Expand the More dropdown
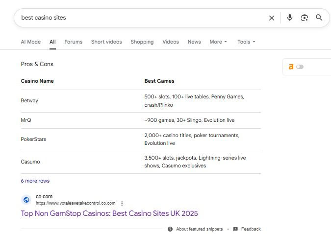The width and height of the screenshot is (331, 234). (x=218, y=42)
